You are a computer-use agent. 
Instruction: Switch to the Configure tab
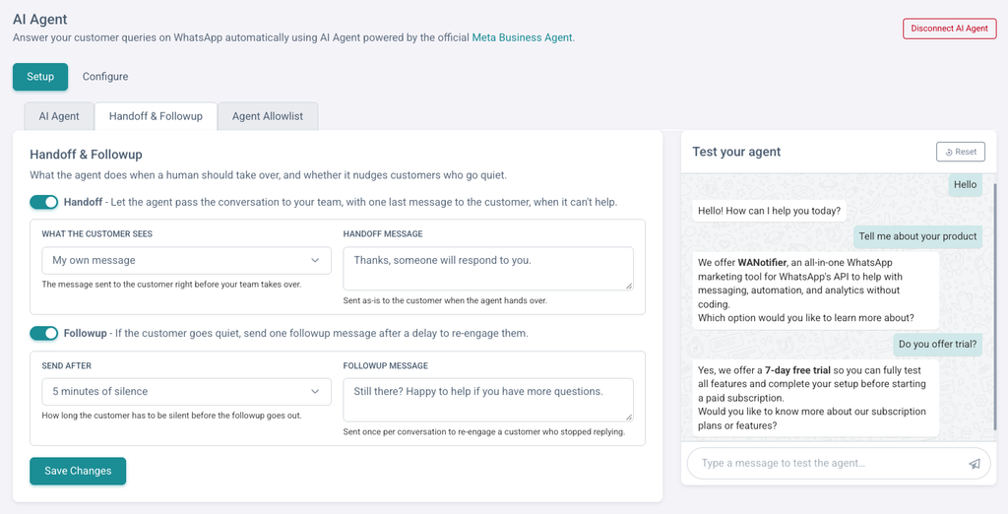click(x=105, y=77)
